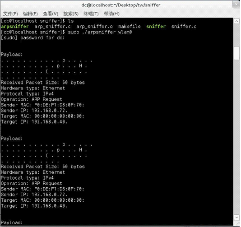
Task: Close the terminal window
Action: point(236,5)
